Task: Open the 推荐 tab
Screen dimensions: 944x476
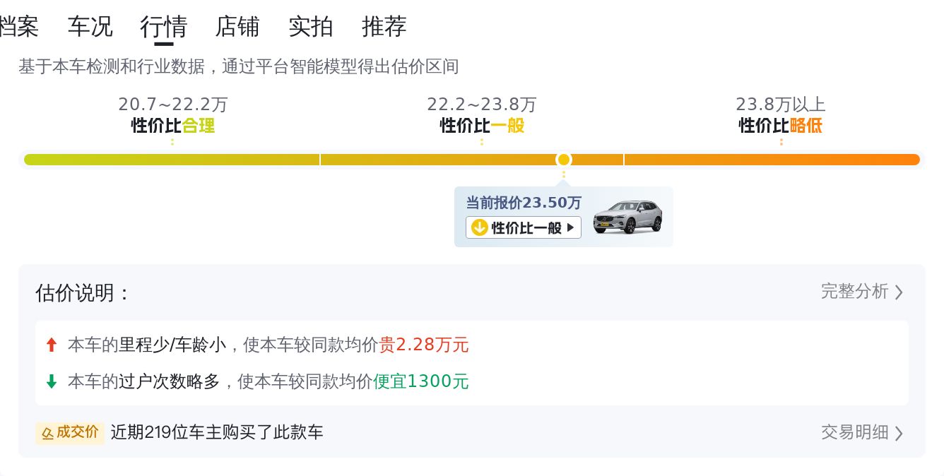Action: (x=384, y=27)
